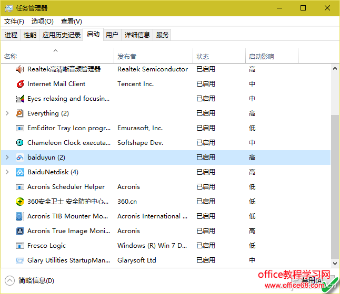Viewport: 340px width, 294px height.
Task: Expand the Everything (2) group
Action: tap(7, 113)
